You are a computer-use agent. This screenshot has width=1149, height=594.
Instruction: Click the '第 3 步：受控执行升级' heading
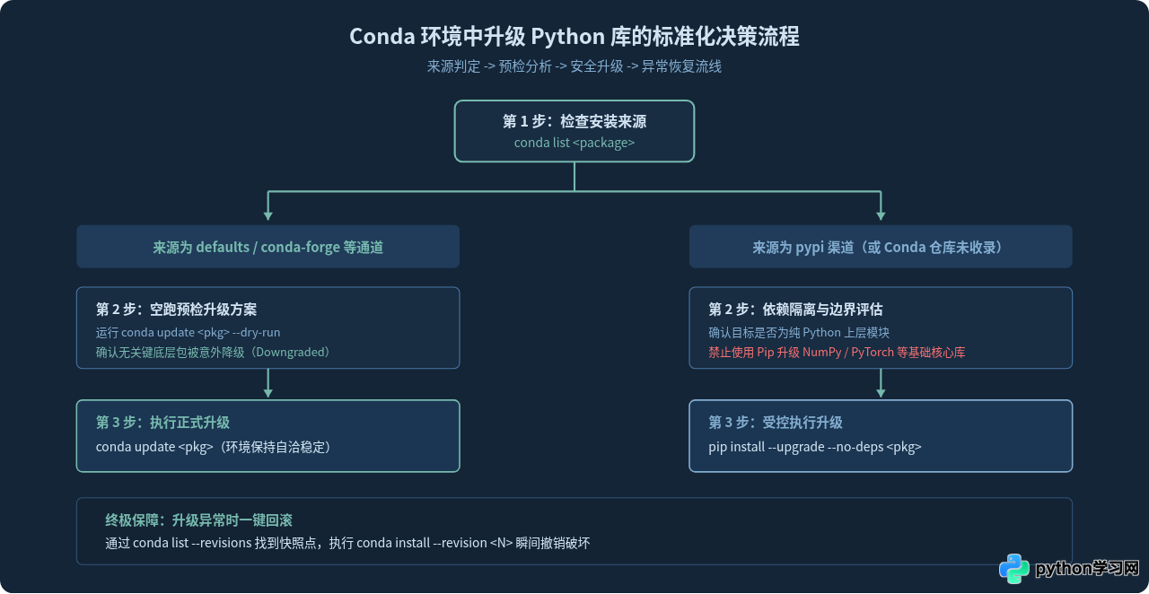776,423
